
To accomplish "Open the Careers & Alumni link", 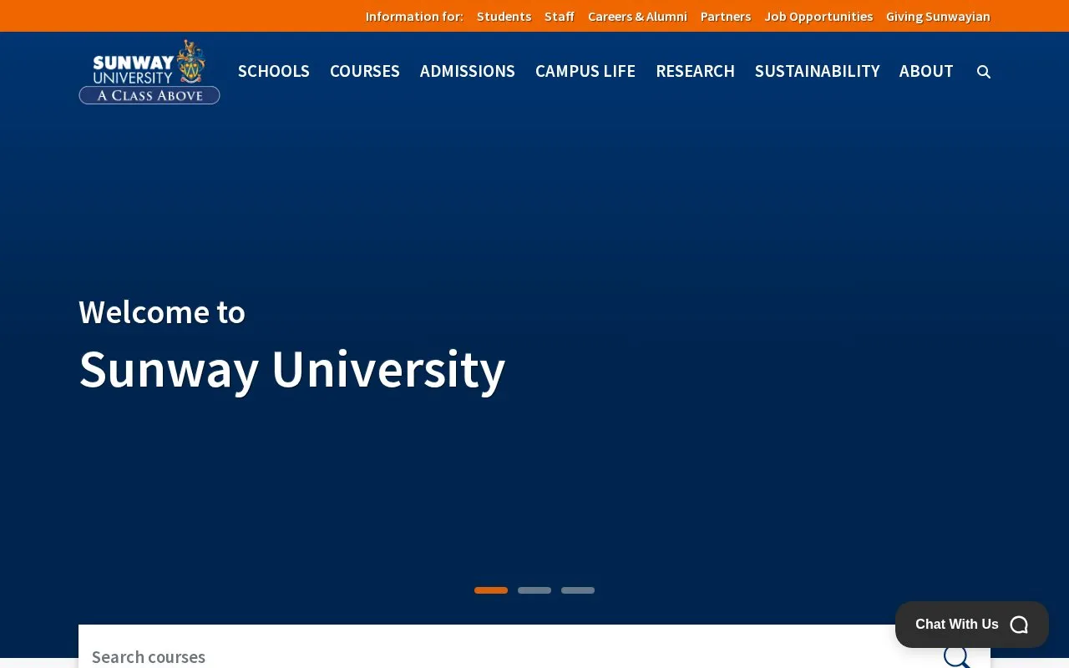I will [x=637, y=16].
